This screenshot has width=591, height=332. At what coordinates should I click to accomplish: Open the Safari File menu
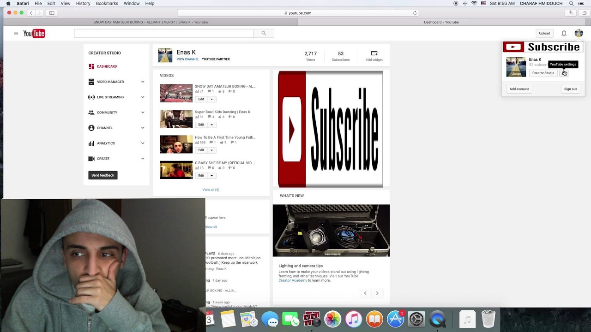tap(38, 3)
